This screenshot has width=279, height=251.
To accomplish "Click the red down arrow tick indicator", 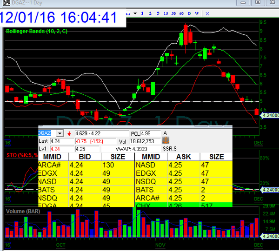I will [x=69, y=133].
